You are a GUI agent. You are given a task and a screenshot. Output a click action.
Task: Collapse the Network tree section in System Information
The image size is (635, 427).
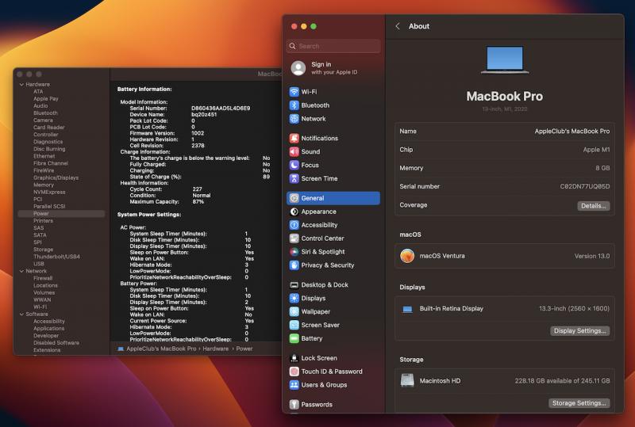tap(21, 271)
